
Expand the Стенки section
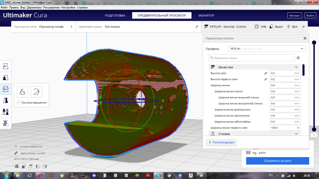pyautogui.click(x=254, y=134)
